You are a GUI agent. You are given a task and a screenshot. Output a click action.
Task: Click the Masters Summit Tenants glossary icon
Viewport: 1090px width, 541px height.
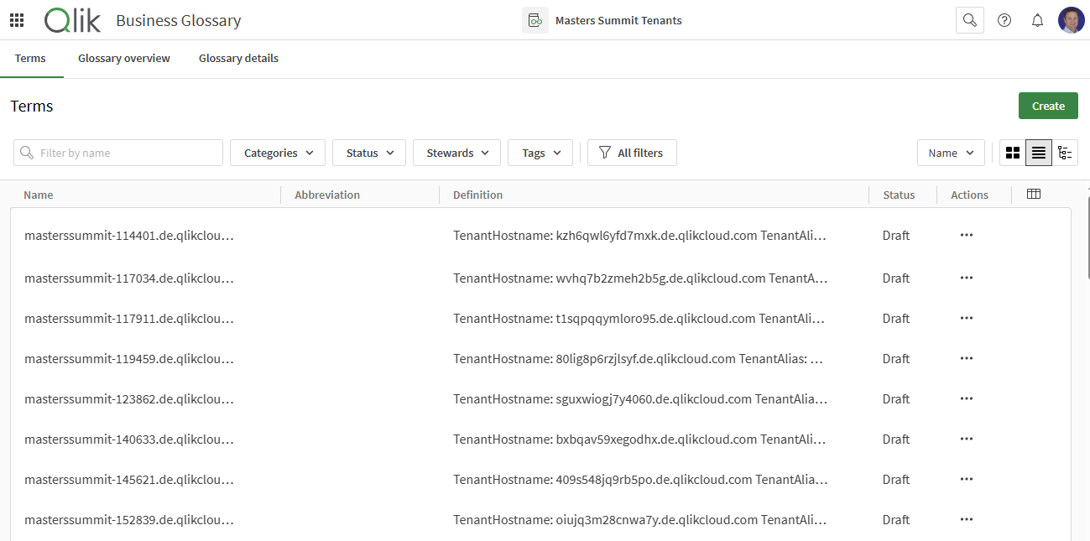(535, 20)
